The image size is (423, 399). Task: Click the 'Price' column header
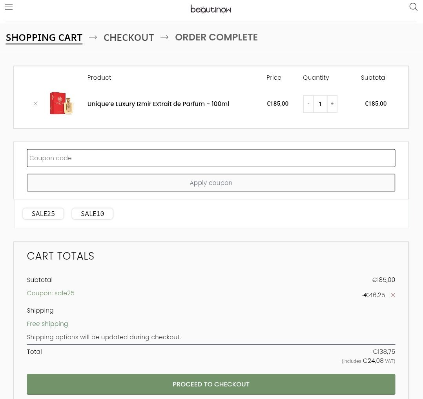274,78
